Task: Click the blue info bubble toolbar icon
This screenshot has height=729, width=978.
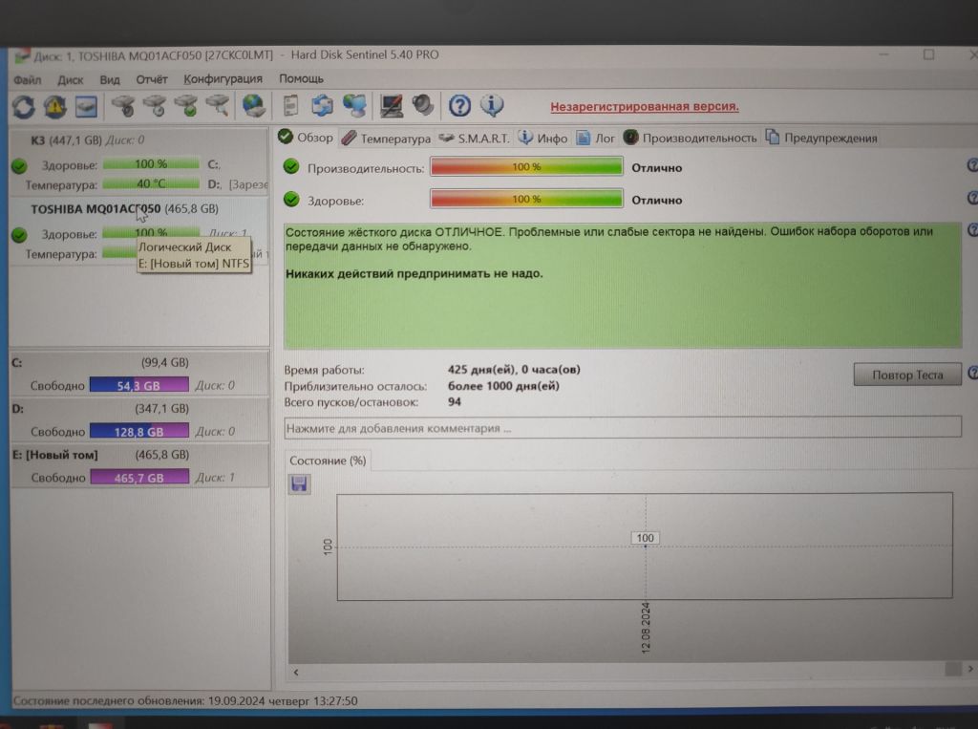Action: pyautogui.click(x=492, y=105)
